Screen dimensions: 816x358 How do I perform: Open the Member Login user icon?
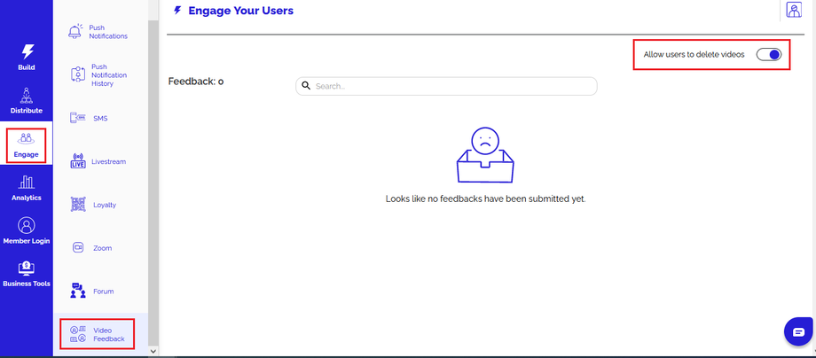coord(27,225)
